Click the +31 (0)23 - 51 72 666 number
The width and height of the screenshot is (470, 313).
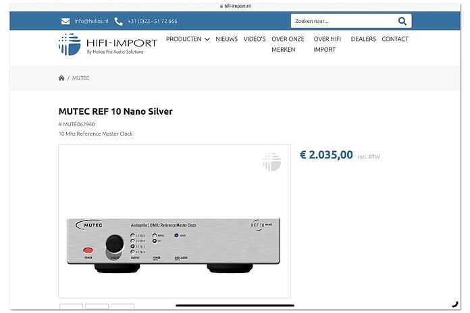pos(152,22)
